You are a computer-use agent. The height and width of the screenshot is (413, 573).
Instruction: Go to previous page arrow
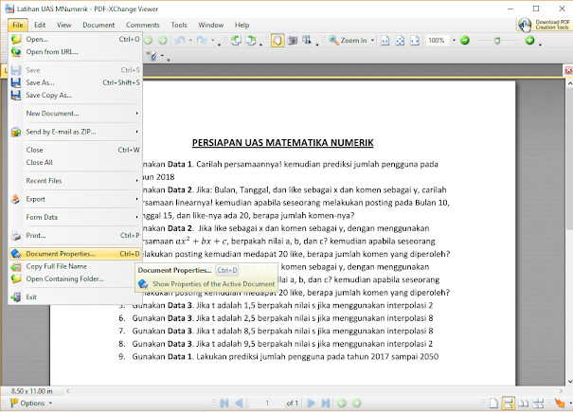pyautogui.click(x=239, y=403)
